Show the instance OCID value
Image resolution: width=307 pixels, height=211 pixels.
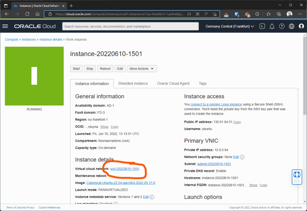pos(104,127)
